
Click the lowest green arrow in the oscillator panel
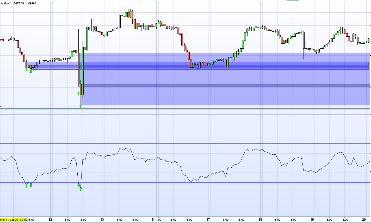point(81,189)
